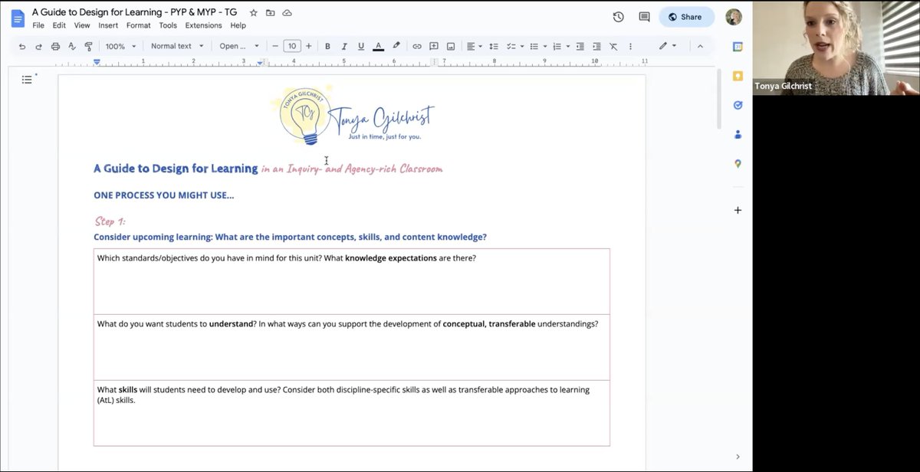Open Google Maps side panel
The width and height of the screenshot is (920, 472).
click(738, 163)
